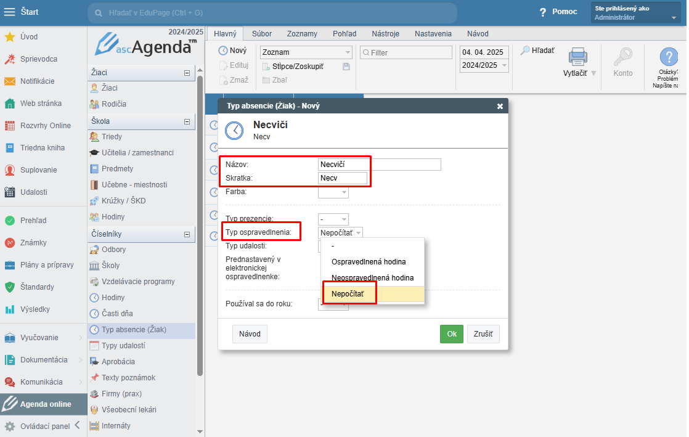Select Ospravedlnená hodina option
The width and height of the screenshot is (689, 437).
(x=369, y=262)
